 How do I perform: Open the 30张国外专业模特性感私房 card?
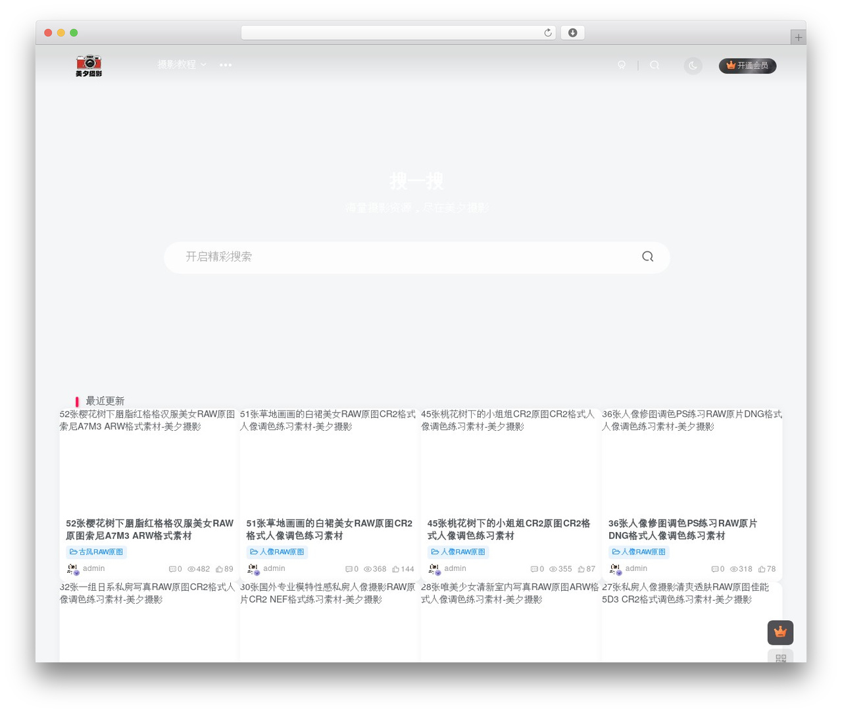click(329, 622)
